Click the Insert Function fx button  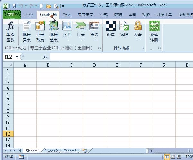tap(45, 57)
